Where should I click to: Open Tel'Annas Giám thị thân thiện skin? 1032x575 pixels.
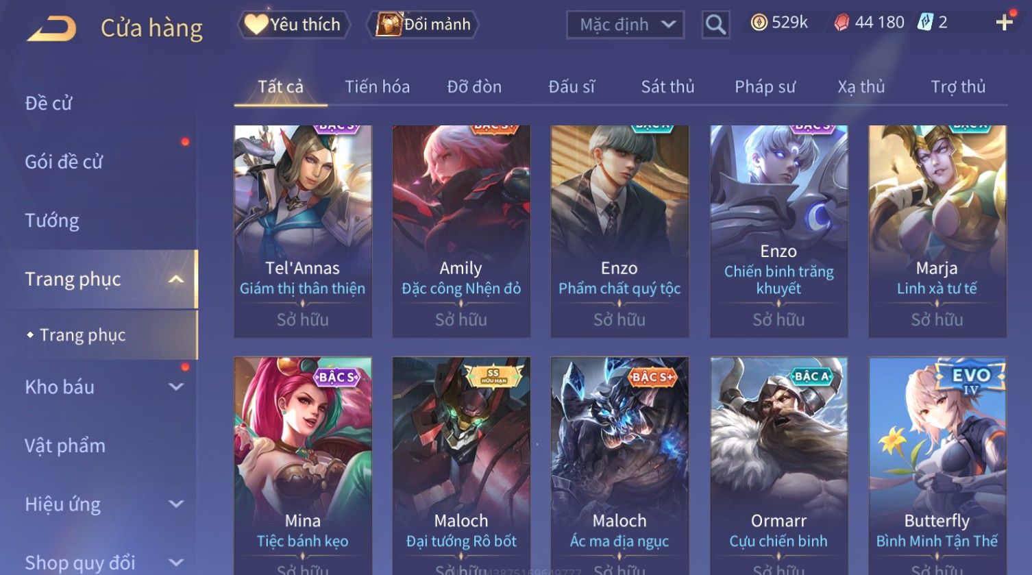pos(302,231)
